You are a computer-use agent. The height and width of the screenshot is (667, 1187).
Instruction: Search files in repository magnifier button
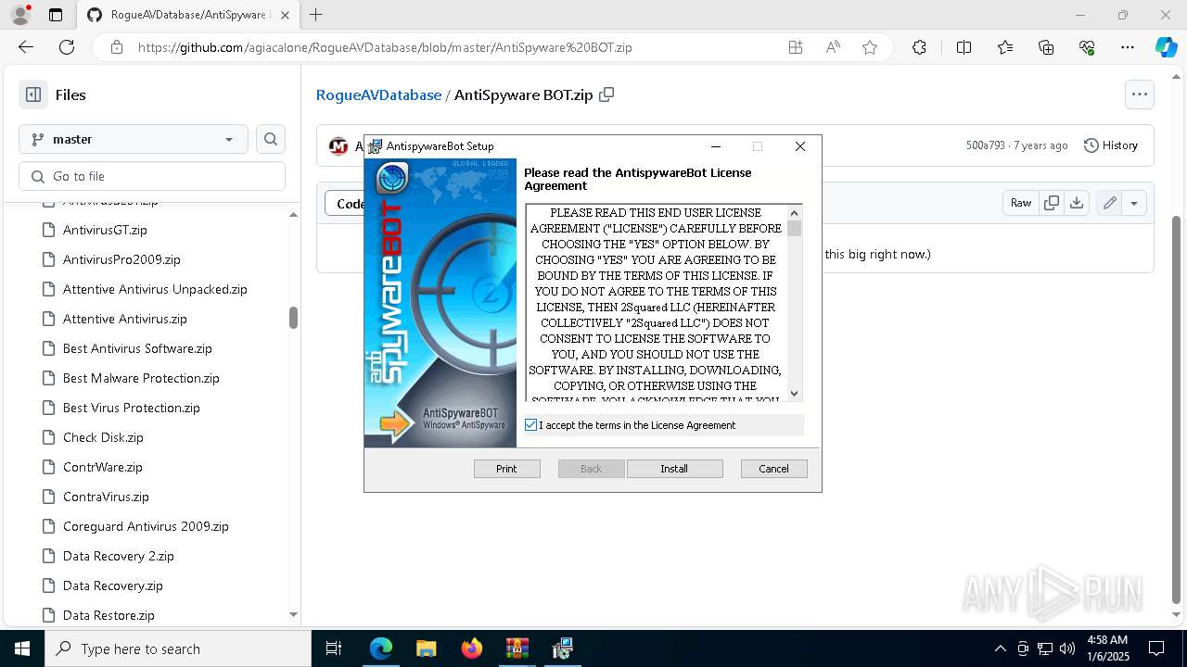(271, 139)
